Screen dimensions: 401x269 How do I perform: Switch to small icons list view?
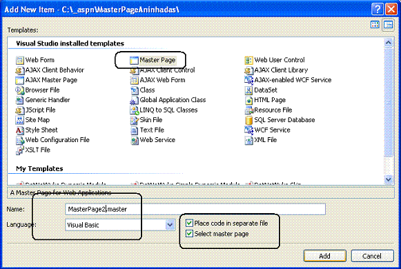[388, 25]
